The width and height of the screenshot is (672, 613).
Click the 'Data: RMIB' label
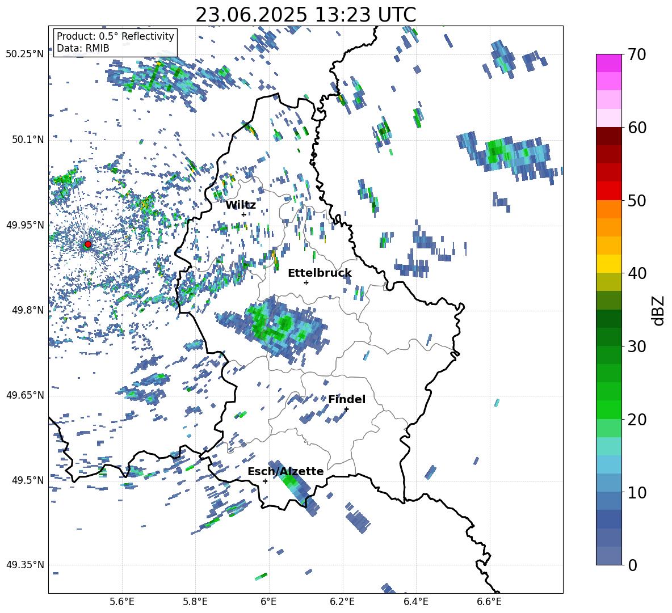click(83, 48)
